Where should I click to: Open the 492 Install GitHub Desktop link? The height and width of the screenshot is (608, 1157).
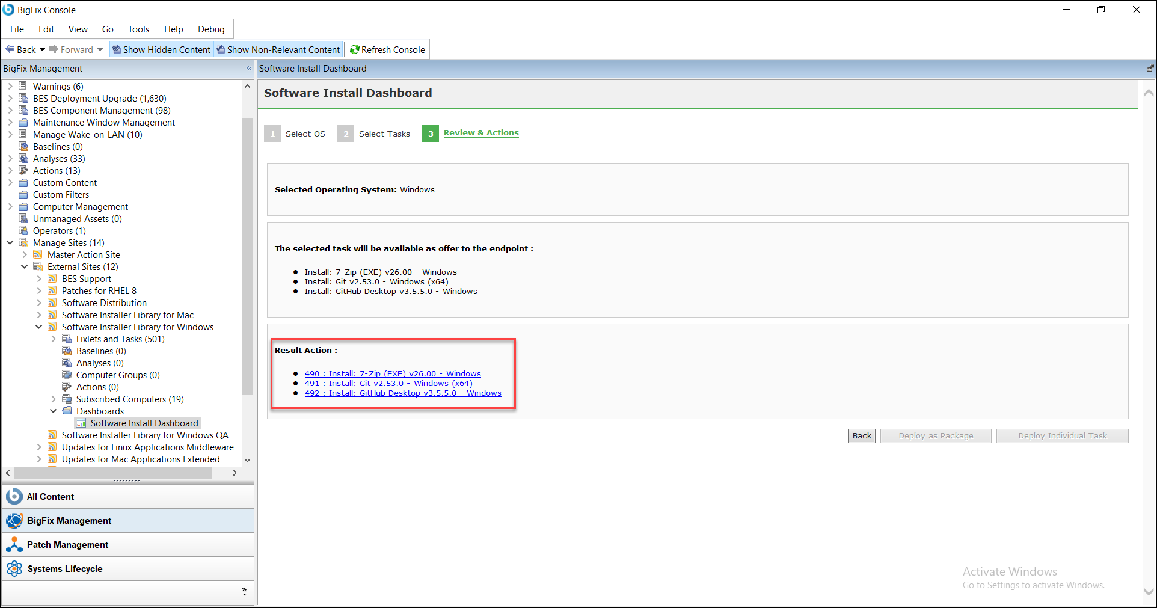pyautogui.click(x=403, y=393)
